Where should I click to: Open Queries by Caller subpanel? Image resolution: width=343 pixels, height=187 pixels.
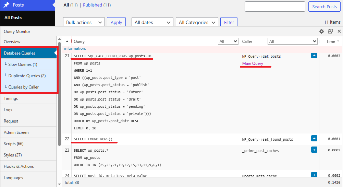coord(28,87)
